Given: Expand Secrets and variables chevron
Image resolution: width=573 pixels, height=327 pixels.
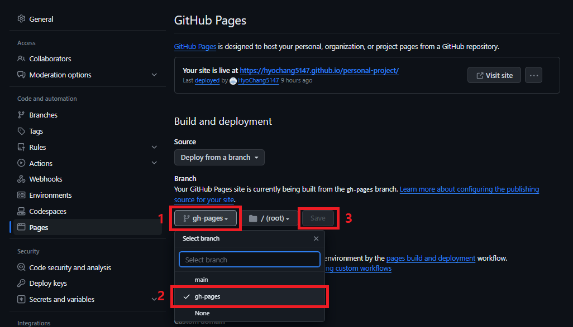Looking at the screenshot, I should coord(154,299).
